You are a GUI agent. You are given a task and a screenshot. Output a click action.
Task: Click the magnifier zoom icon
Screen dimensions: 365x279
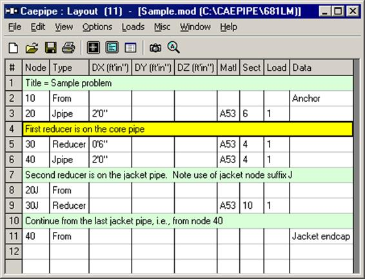(173, 48)
